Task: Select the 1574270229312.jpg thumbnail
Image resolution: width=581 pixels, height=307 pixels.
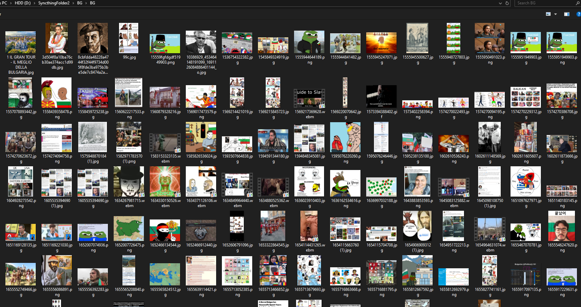Action: 526,97
